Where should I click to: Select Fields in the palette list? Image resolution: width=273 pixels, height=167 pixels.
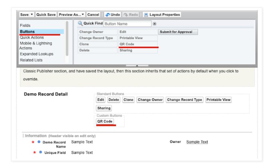pos(25,26)
